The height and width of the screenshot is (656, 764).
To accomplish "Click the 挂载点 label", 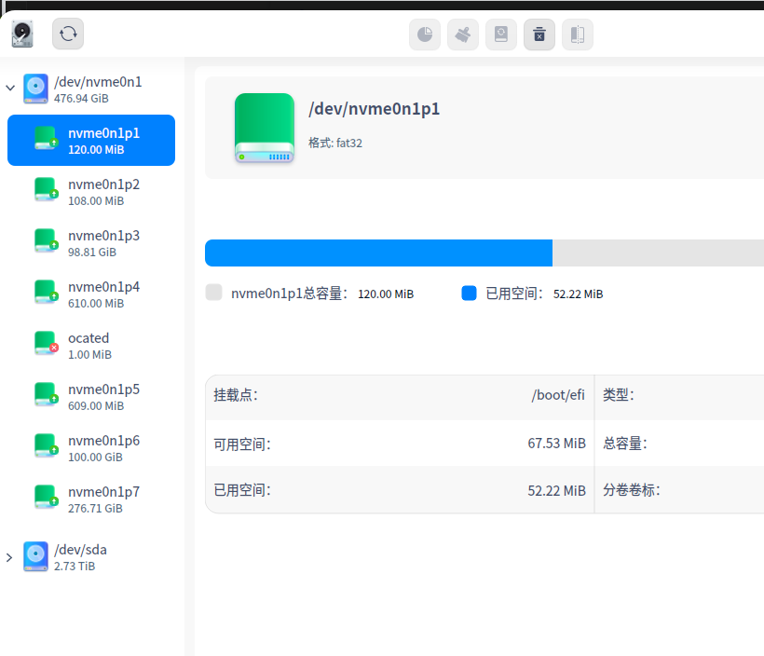I will 236,395.
